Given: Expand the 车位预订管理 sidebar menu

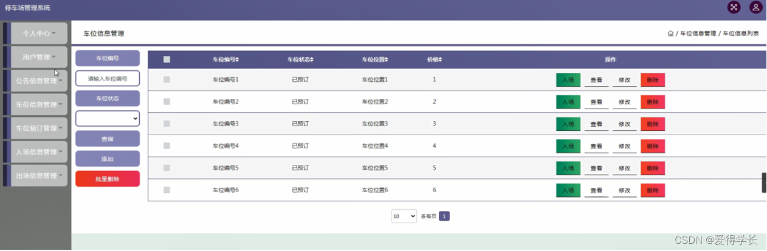Looking at the screenshot, I should tap(39, 128).
